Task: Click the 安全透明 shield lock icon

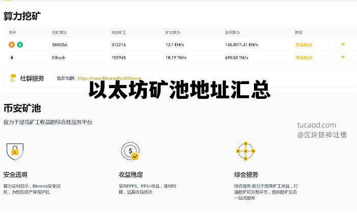Action: [15, 151]
